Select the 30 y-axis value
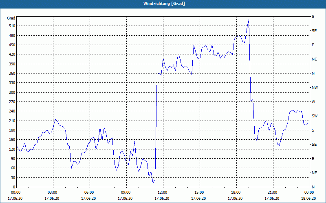Viewport: 326px width, 203px height. pos(13,178)
